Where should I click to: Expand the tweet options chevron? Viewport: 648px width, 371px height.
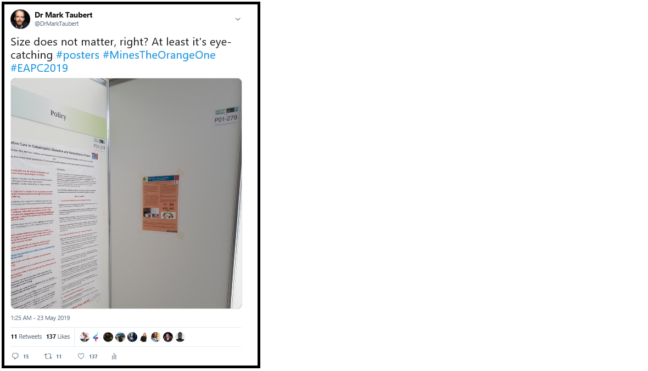pyautogui.click(x=238, y=19)
